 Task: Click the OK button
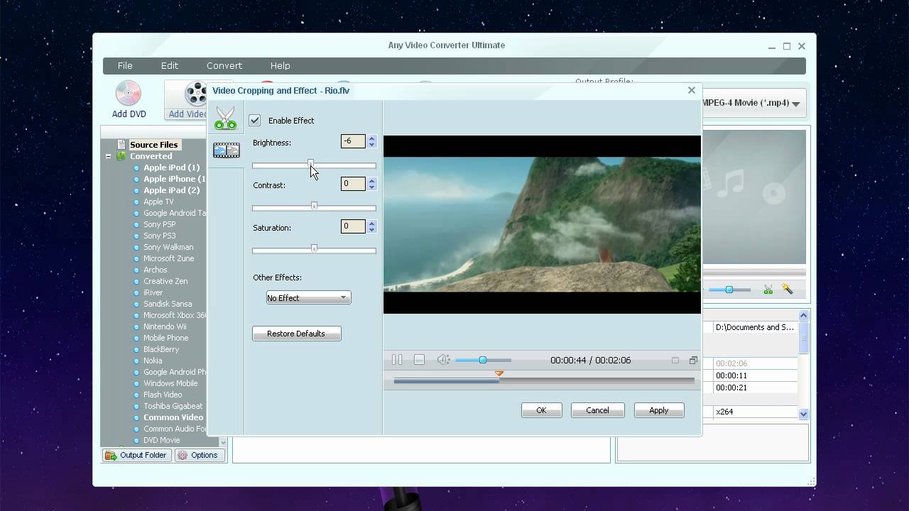541,410
